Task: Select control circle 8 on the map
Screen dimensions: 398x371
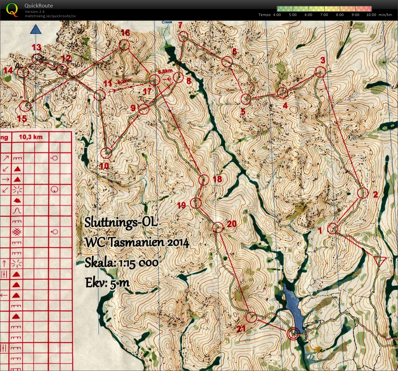Action: pos(178,77)
